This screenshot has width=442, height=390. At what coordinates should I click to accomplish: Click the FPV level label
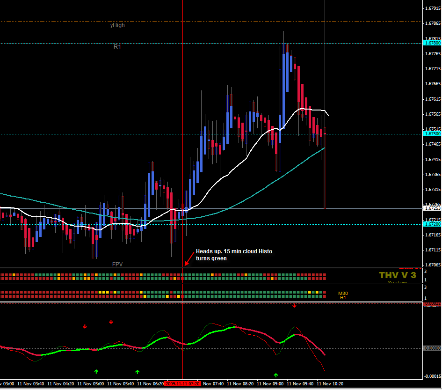[117, 265]
